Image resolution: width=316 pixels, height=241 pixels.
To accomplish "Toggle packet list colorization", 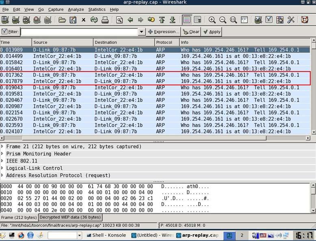I will 187,20.
